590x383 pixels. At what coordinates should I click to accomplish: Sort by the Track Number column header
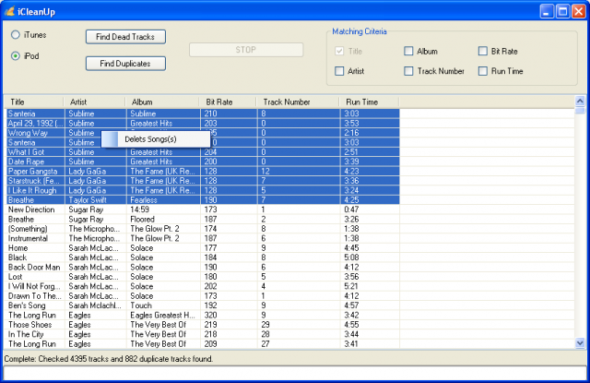pyautogui.click(x=298, y=102)
